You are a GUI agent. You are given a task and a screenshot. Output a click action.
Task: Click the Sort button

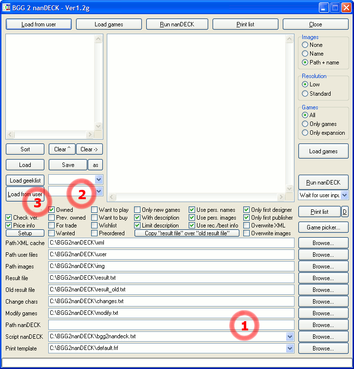point(25,149)
